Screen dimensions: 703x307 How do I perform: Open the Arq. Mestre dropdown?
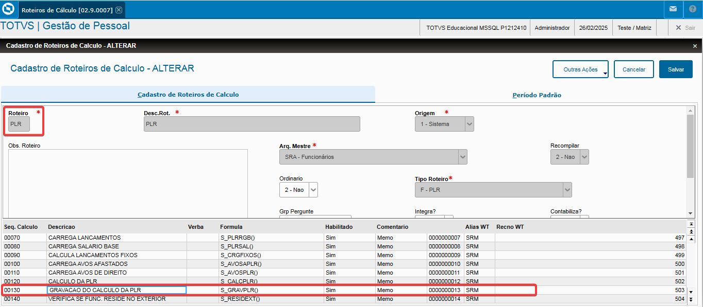[x=463, y=157]
